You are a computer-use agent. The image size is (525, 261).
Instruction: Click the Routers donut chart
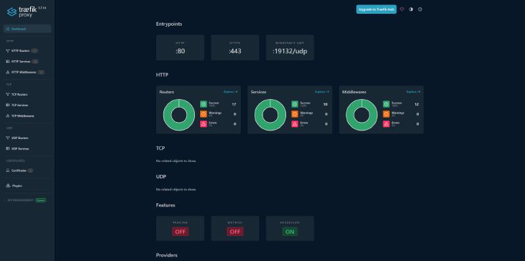click(178, 115)
